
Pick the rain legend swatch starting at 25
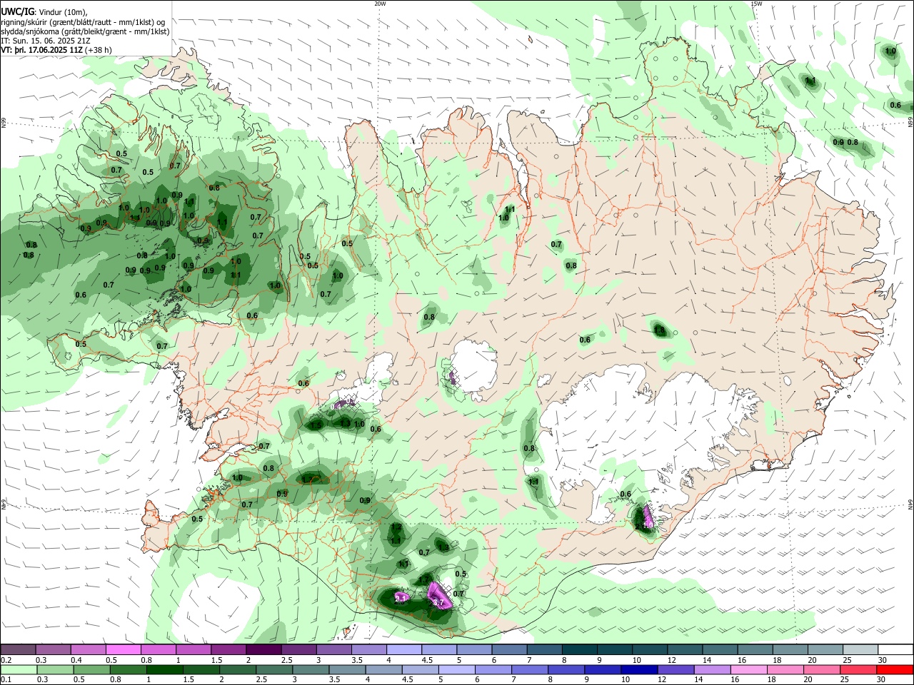858,669
